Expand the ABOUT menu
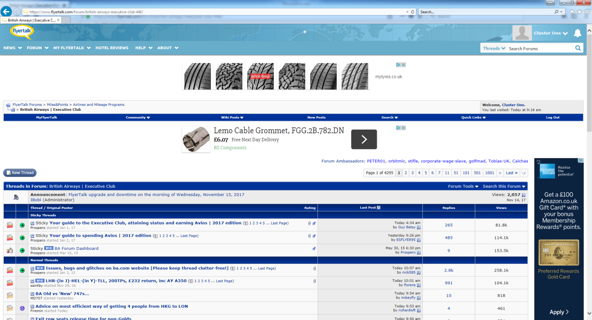The height and width of the screenshot is (320, 592). pos(168,48)
